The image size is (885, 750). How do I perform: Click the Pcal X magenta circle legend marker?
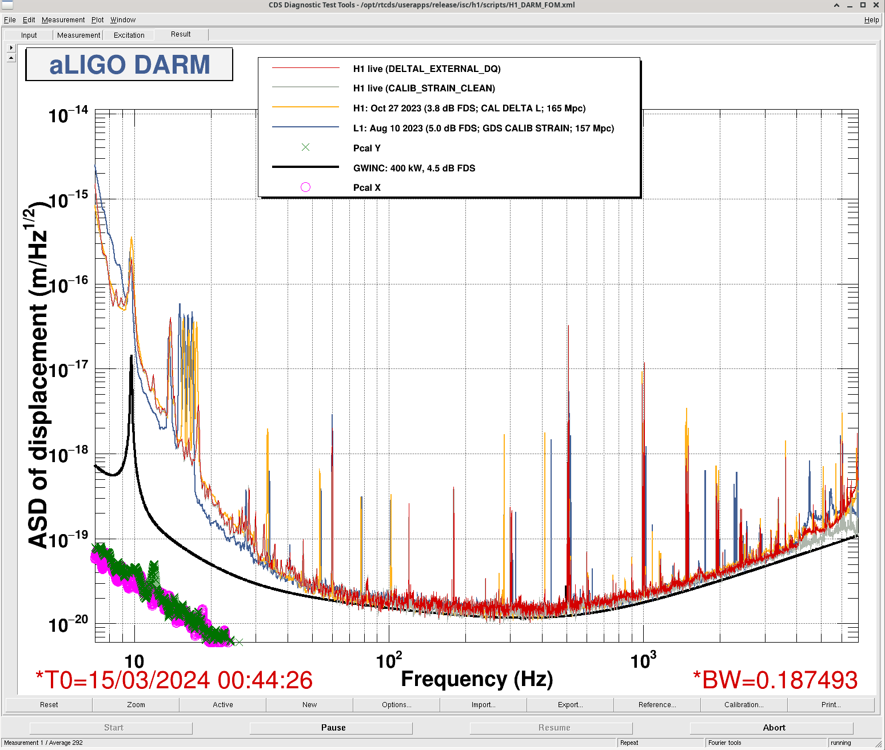(306, 187)
